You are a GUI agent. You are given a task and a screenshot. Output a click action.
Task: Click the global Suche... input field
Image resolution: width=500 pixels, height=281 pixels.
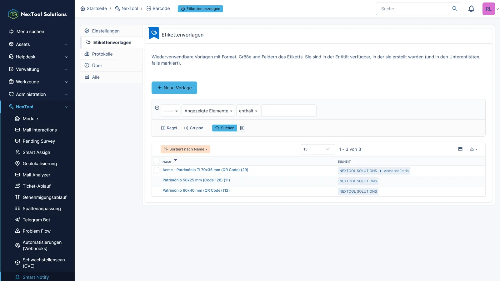(414, 9)
